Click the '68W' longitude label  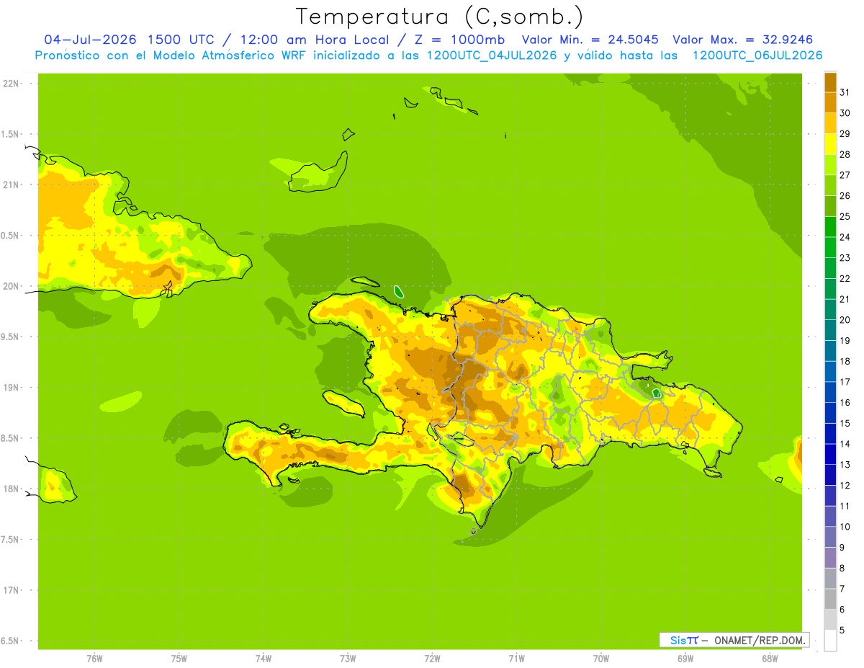tap(770, 658)
